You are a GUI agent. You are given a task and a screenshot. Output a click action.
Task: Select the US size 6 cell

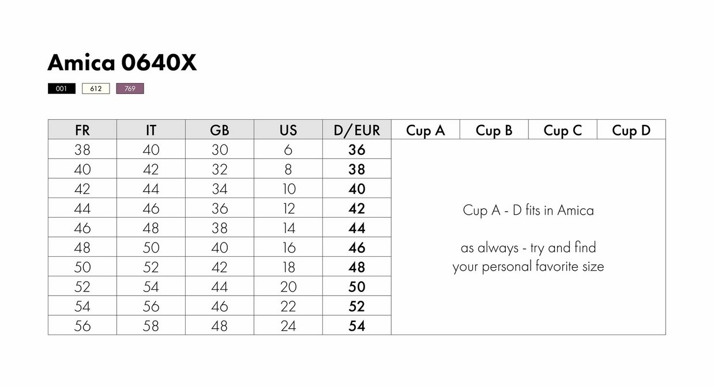click(288, 150)
